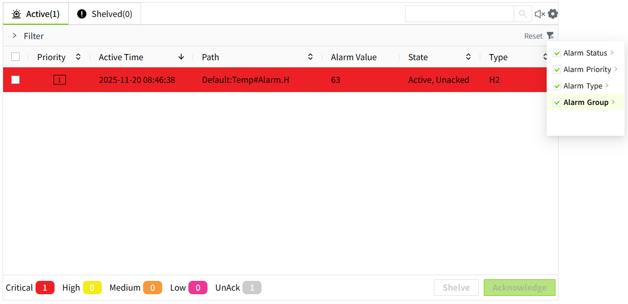Sort Active Time using the down arrow
Screen dimensions: 628x304
point(181,57)
